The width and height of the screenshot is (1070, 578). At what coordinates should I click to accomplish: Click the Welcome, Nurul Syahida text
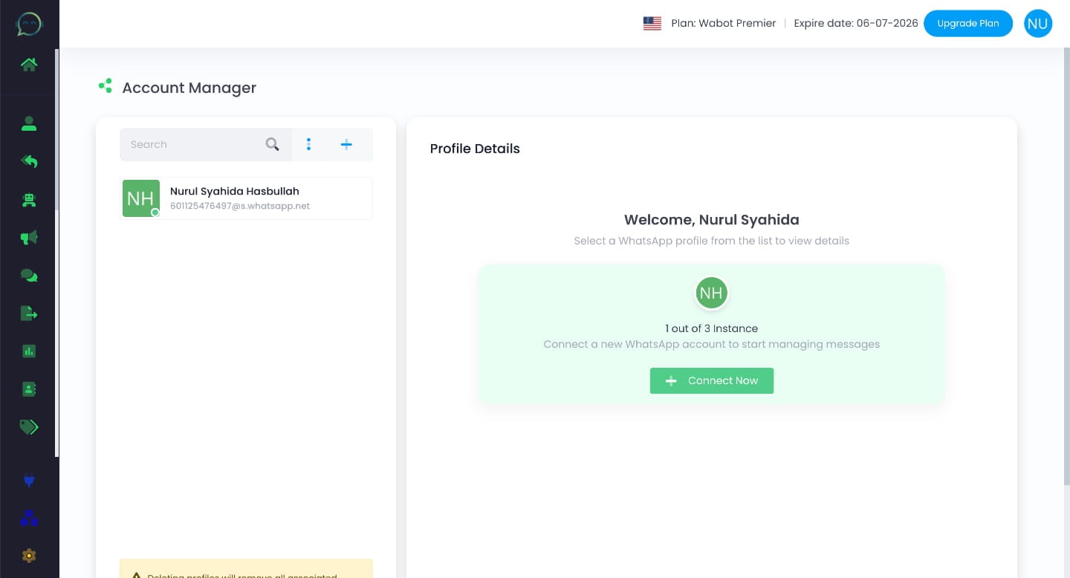pos(712,220)
